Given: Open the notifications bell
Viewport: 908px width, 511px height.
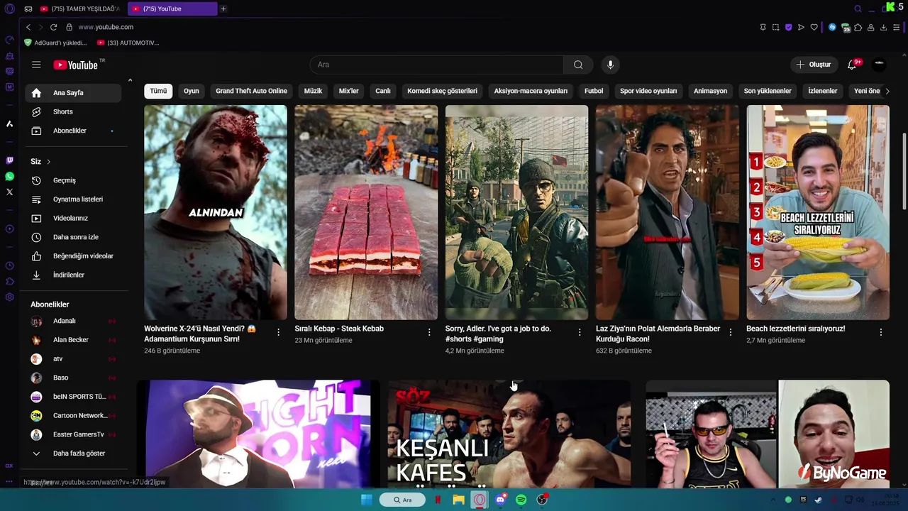Looking at the screenshot, I should point(852,65).
